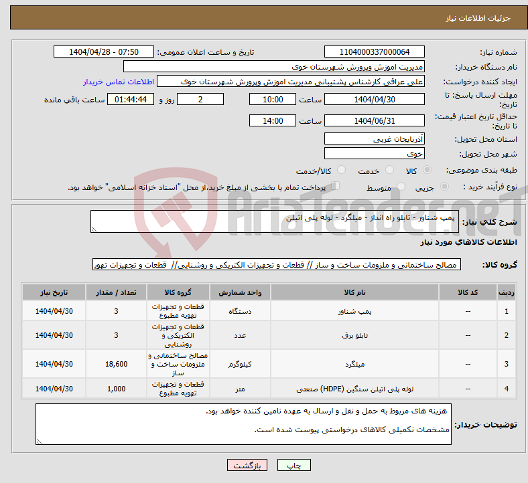
Task: Click the price validity date 1404/06/31 field
Action: pyautogui.click(x=374, y=120)
